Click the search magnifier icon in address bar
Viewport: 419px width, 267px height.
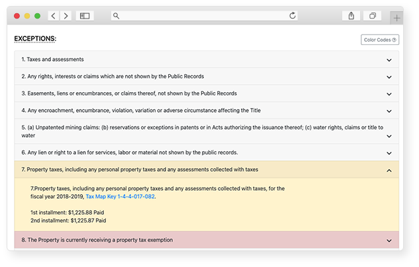tap(116, 16)
